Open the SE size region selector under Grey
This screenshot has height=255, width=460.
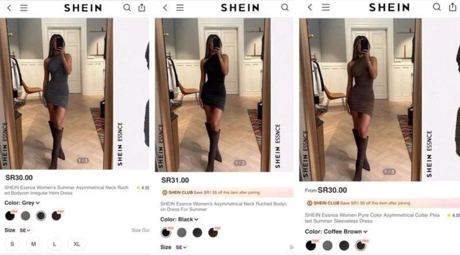25,230
